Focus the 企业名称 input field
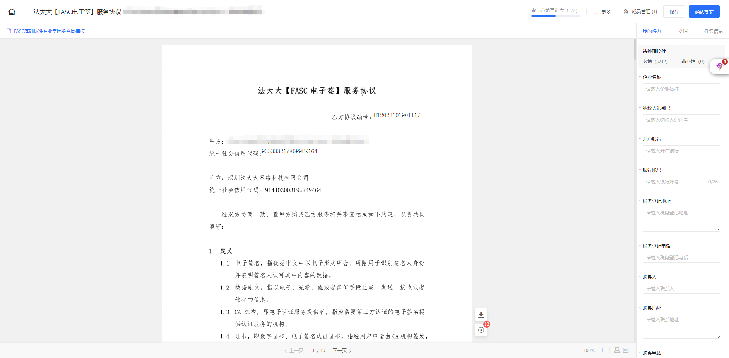The image size is (729, 358). [x=681, y=89]
